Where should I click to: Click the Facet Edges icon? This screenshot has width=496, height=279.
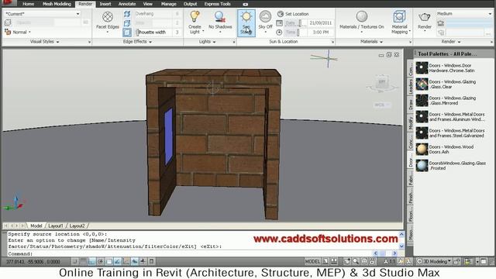click(x=108, y=17)
